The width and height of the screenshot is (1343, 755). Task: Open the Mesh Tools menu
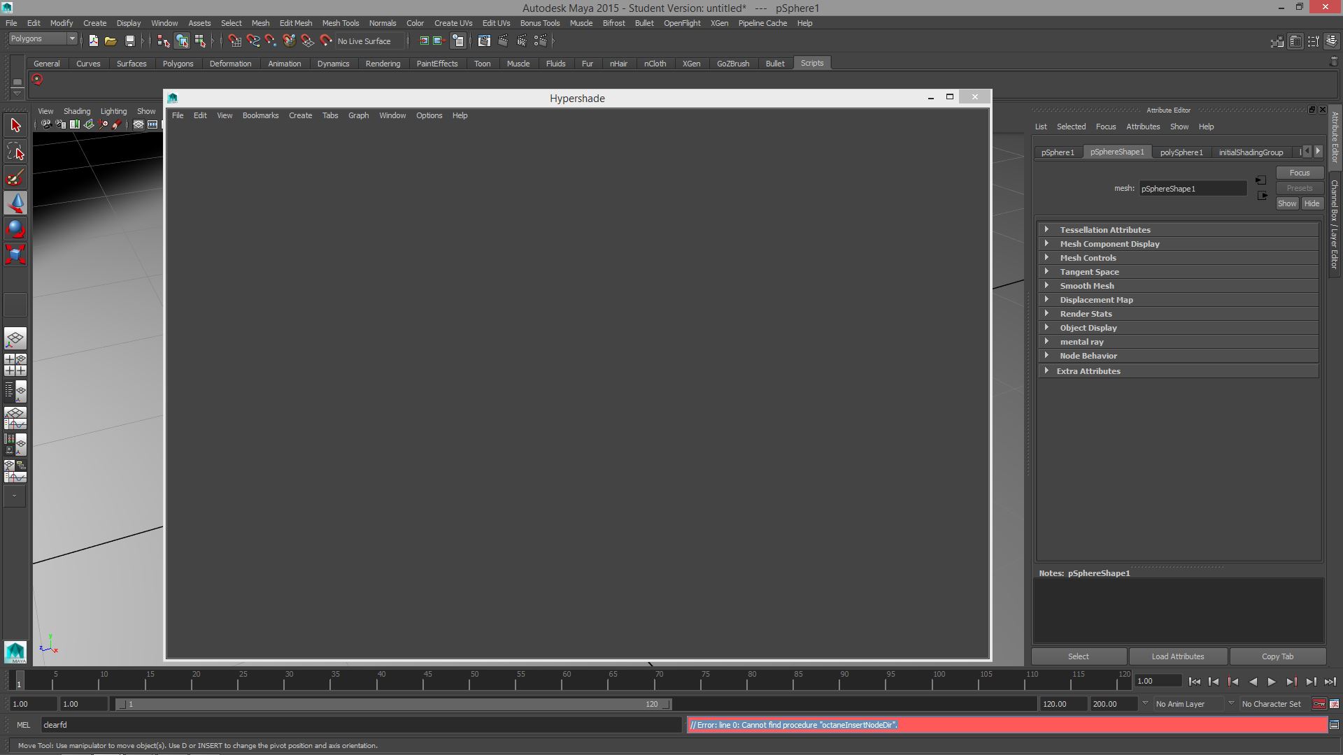[x=341, y=23]
